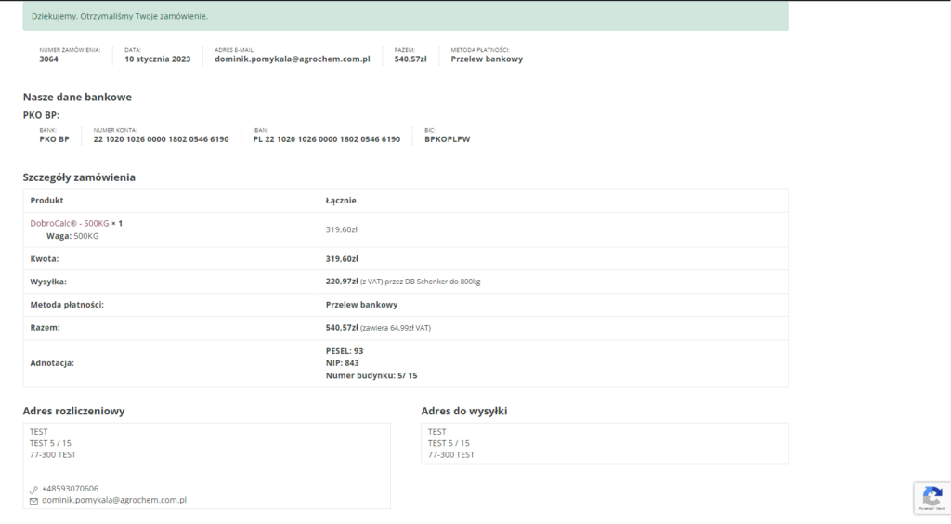Screen dimensions: 951x524
Task: Click 'przez DB Schenker do 800kg' text
Action: point(433,282)
